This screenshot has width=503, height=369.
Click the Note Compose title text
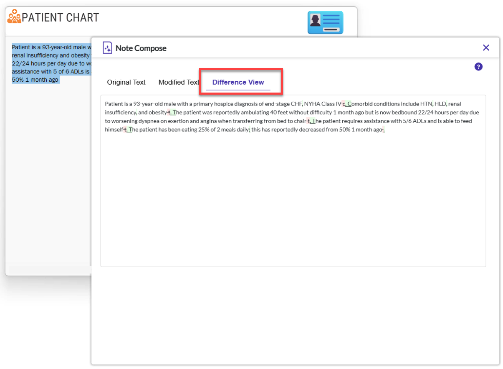click(x=141, y=48)
